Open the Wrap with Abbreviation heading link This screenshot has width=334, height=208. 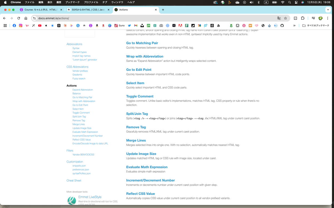click(145, 56)
